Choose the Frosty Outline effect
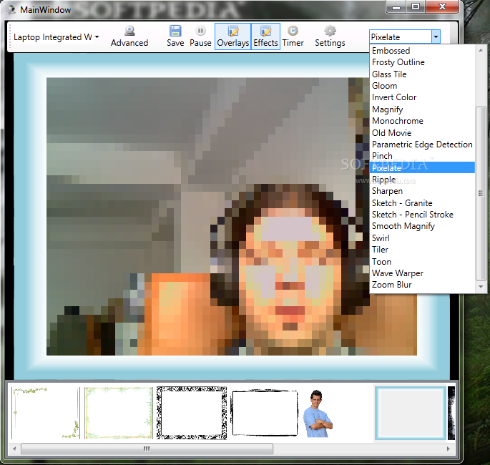 (422, 62)
